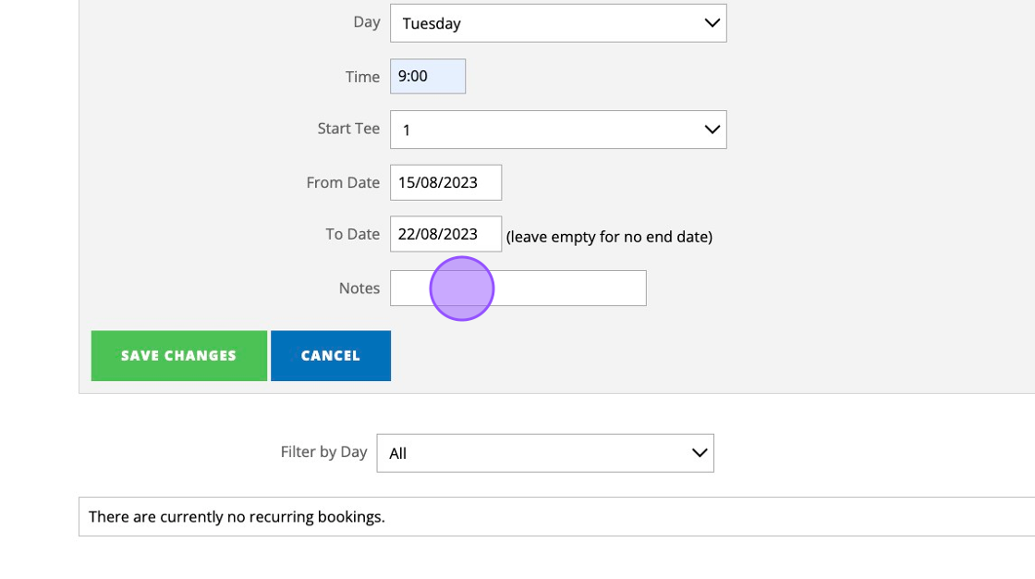Click the Start Tee dropdown chevron arrow
Screen dimensions: 1035x579
coord(712,129)
